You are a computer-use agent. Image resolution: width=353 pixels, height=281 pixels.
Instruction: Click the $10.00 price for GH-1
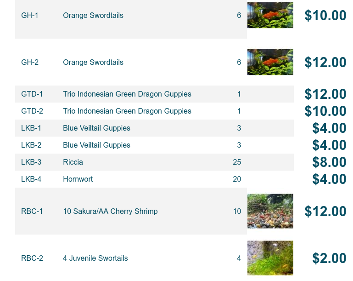coord(325,15)
